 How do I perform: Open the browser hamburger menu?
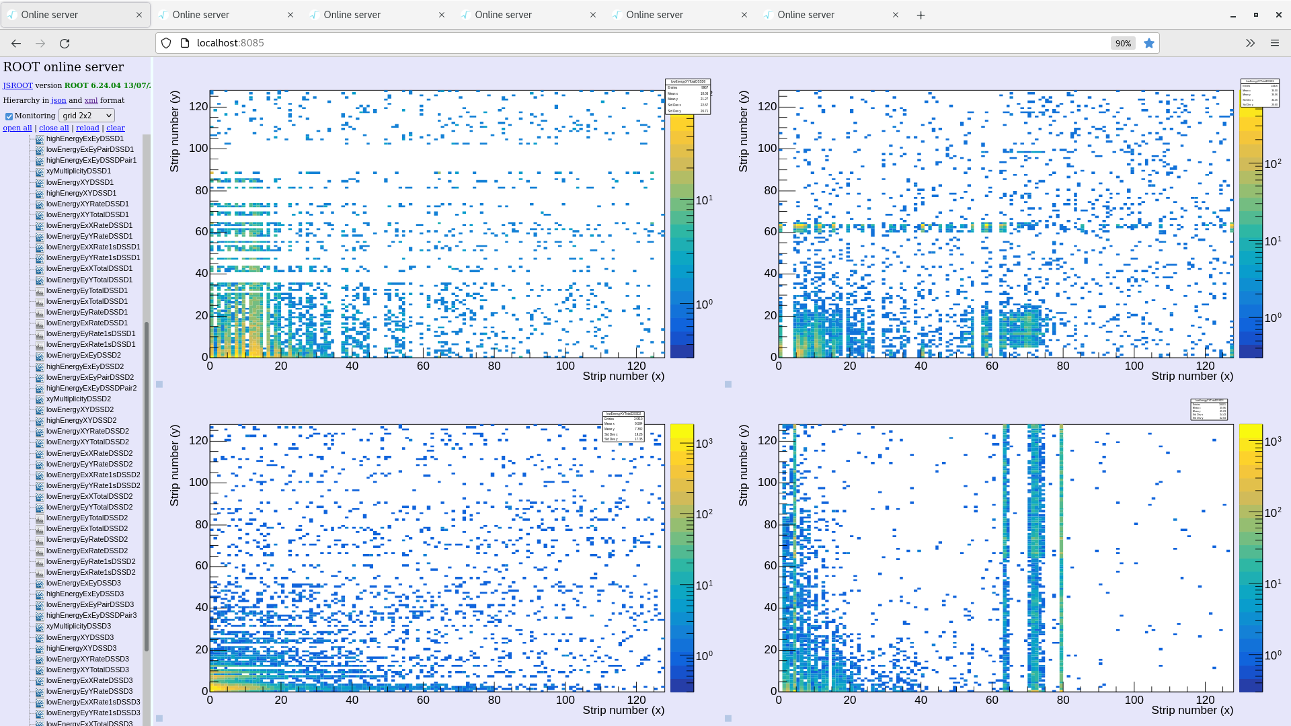(1274, 43)
